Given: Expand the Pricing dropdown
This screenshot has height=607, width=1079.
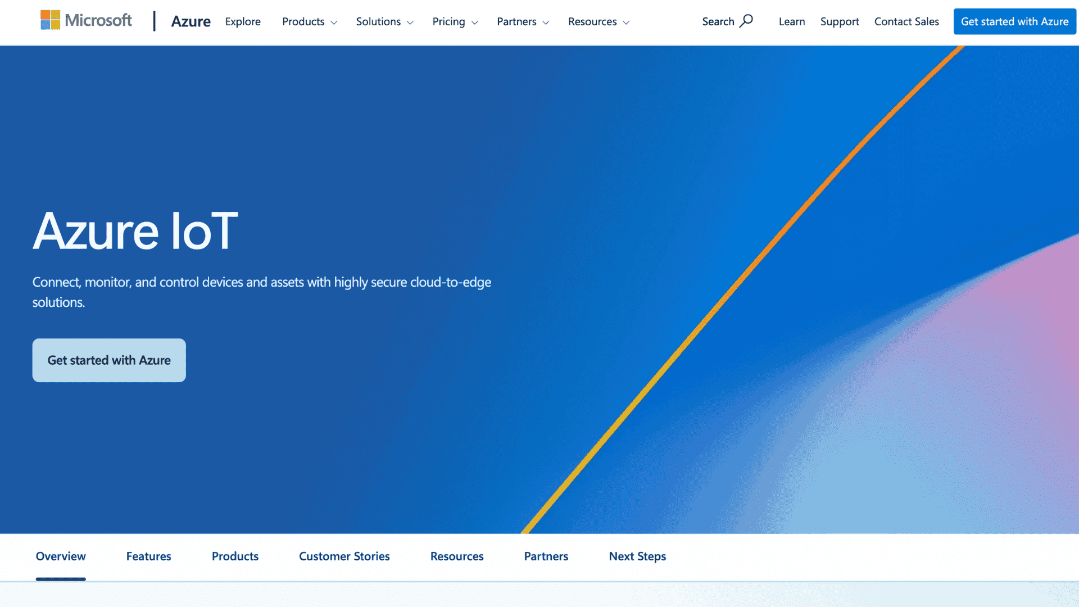Looking at the screenshot, I should pyautogui.click(x=455, y=22).
